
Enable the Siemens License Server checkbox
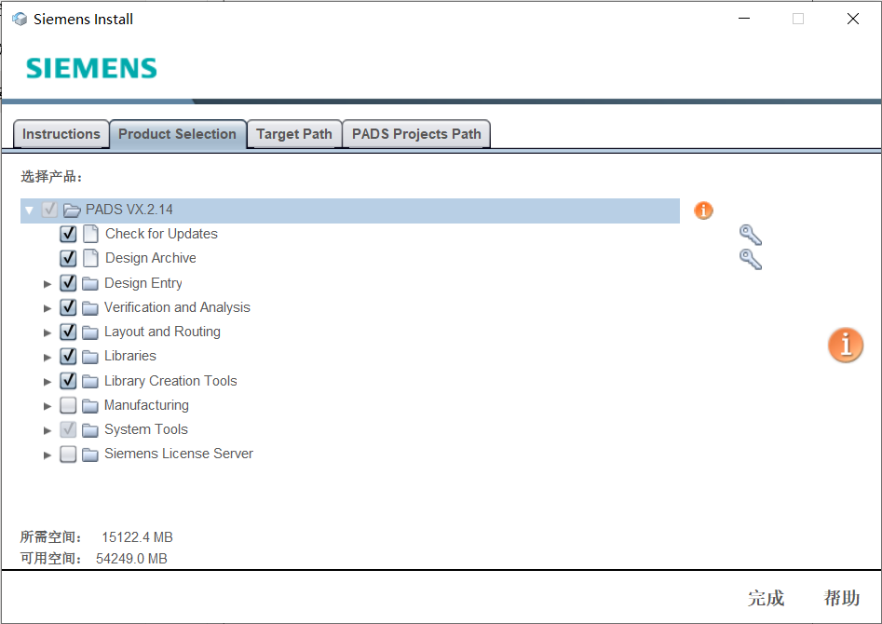pos(68,454)
